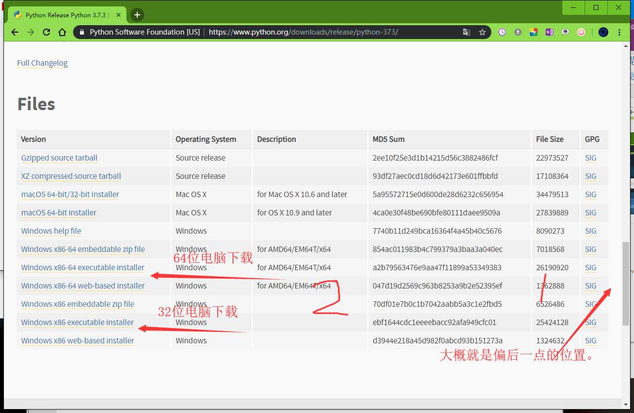
Task: Open SIG for macOS 64-bit/32-bit installer
Action: click(591, 195)
